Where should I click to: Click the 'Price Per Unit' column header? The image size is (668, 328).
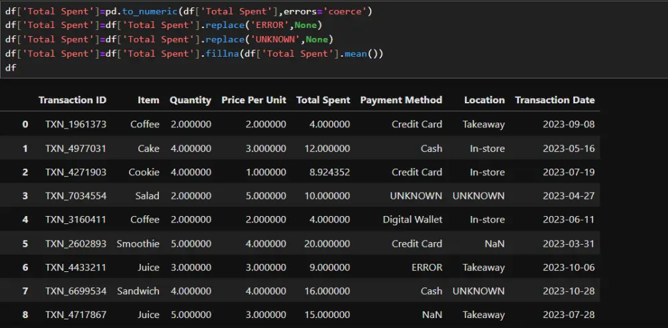tap(254, 100)
